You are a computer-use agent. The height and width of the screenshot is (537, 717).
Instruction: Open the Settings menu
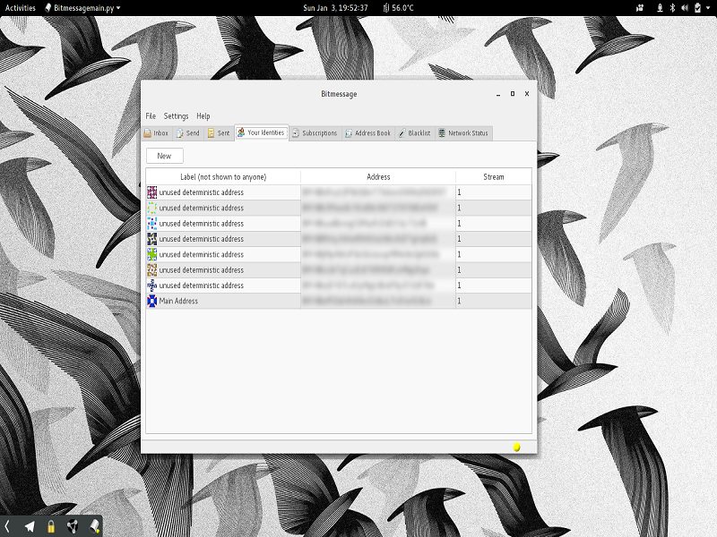coord(176,116)
